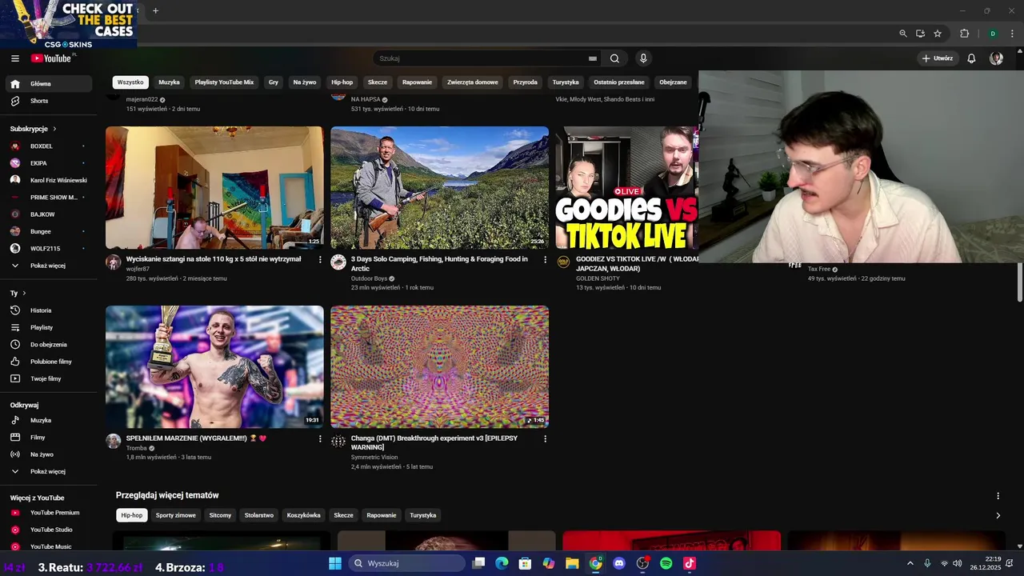This screenshot has width=1024, height=576.
Task: Select the Obejrzane filter chip
Action: pyautogui.click(x=673, y=82)
